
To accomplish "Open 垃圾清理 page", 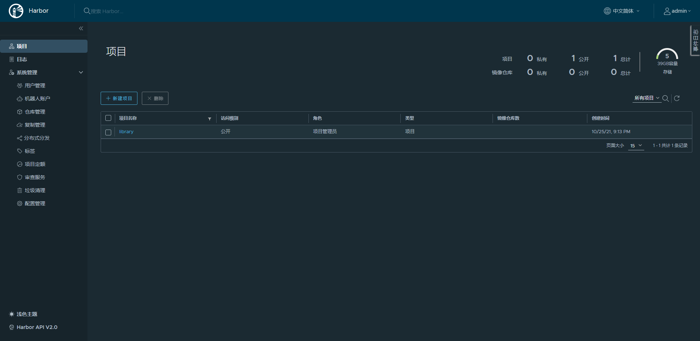I will [35, 190].
